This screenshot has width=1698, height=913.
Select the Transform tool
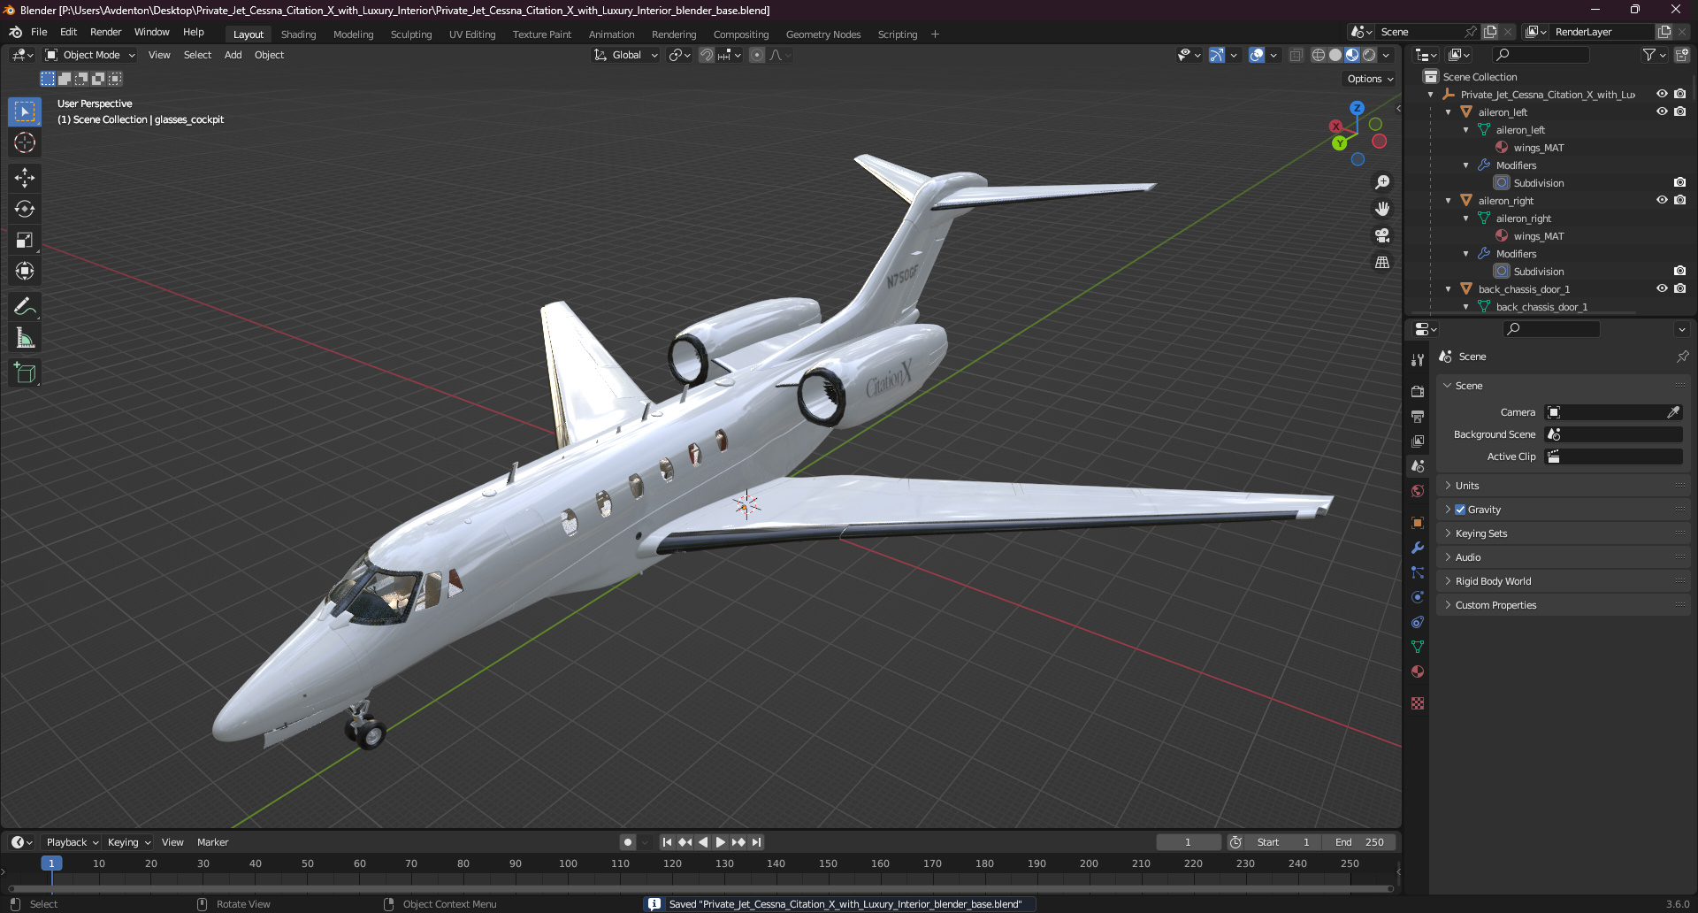[x=25, y=271]
